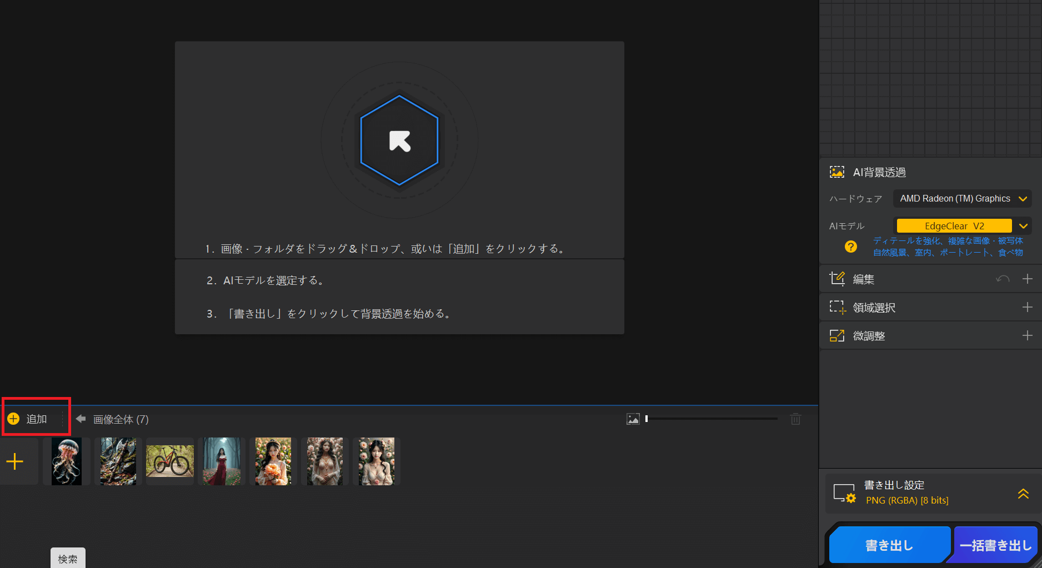
Task: Select the jellyfish image thumbnail
Action: tap(67, 461)
